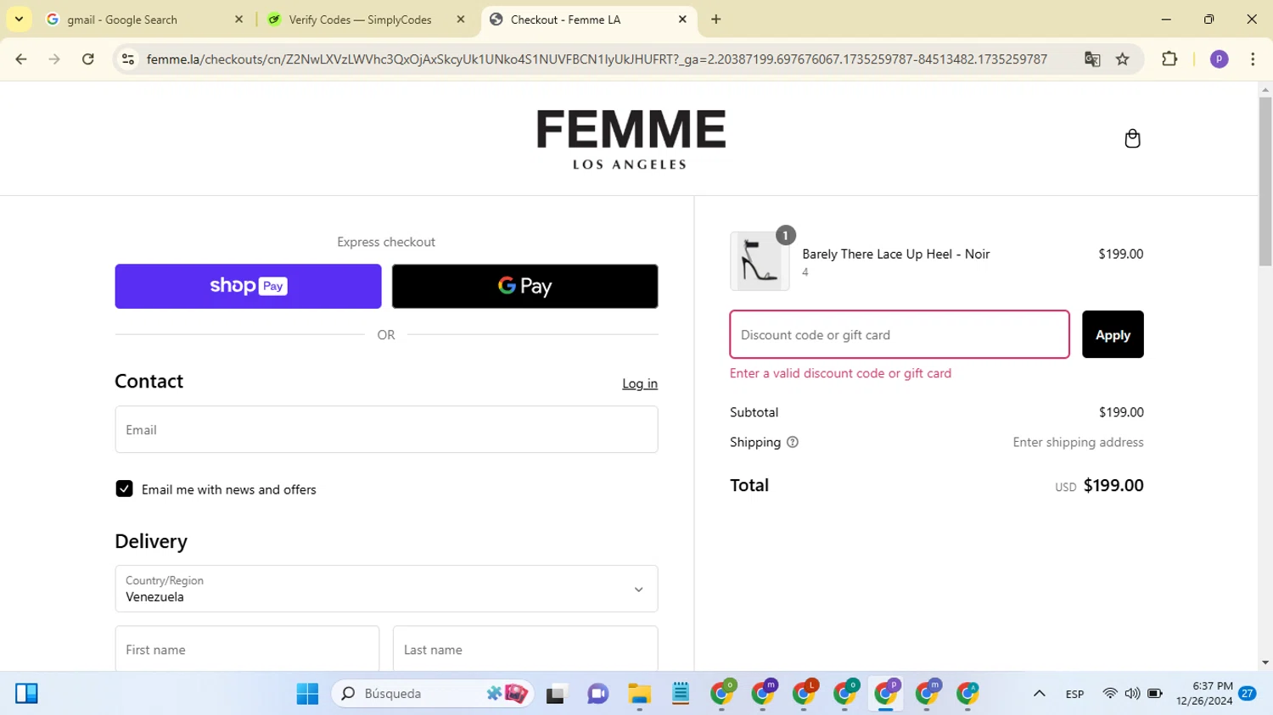Open the Notepad taskbar icon
Viewport: 1273px width, 715px height.
tap(681, 694)
